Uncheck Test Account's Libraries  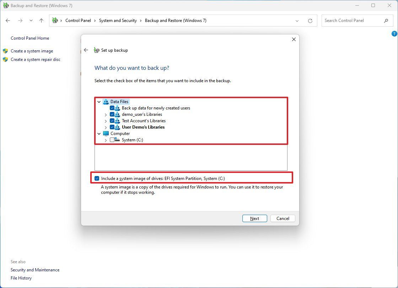click(x=112, y=121)
